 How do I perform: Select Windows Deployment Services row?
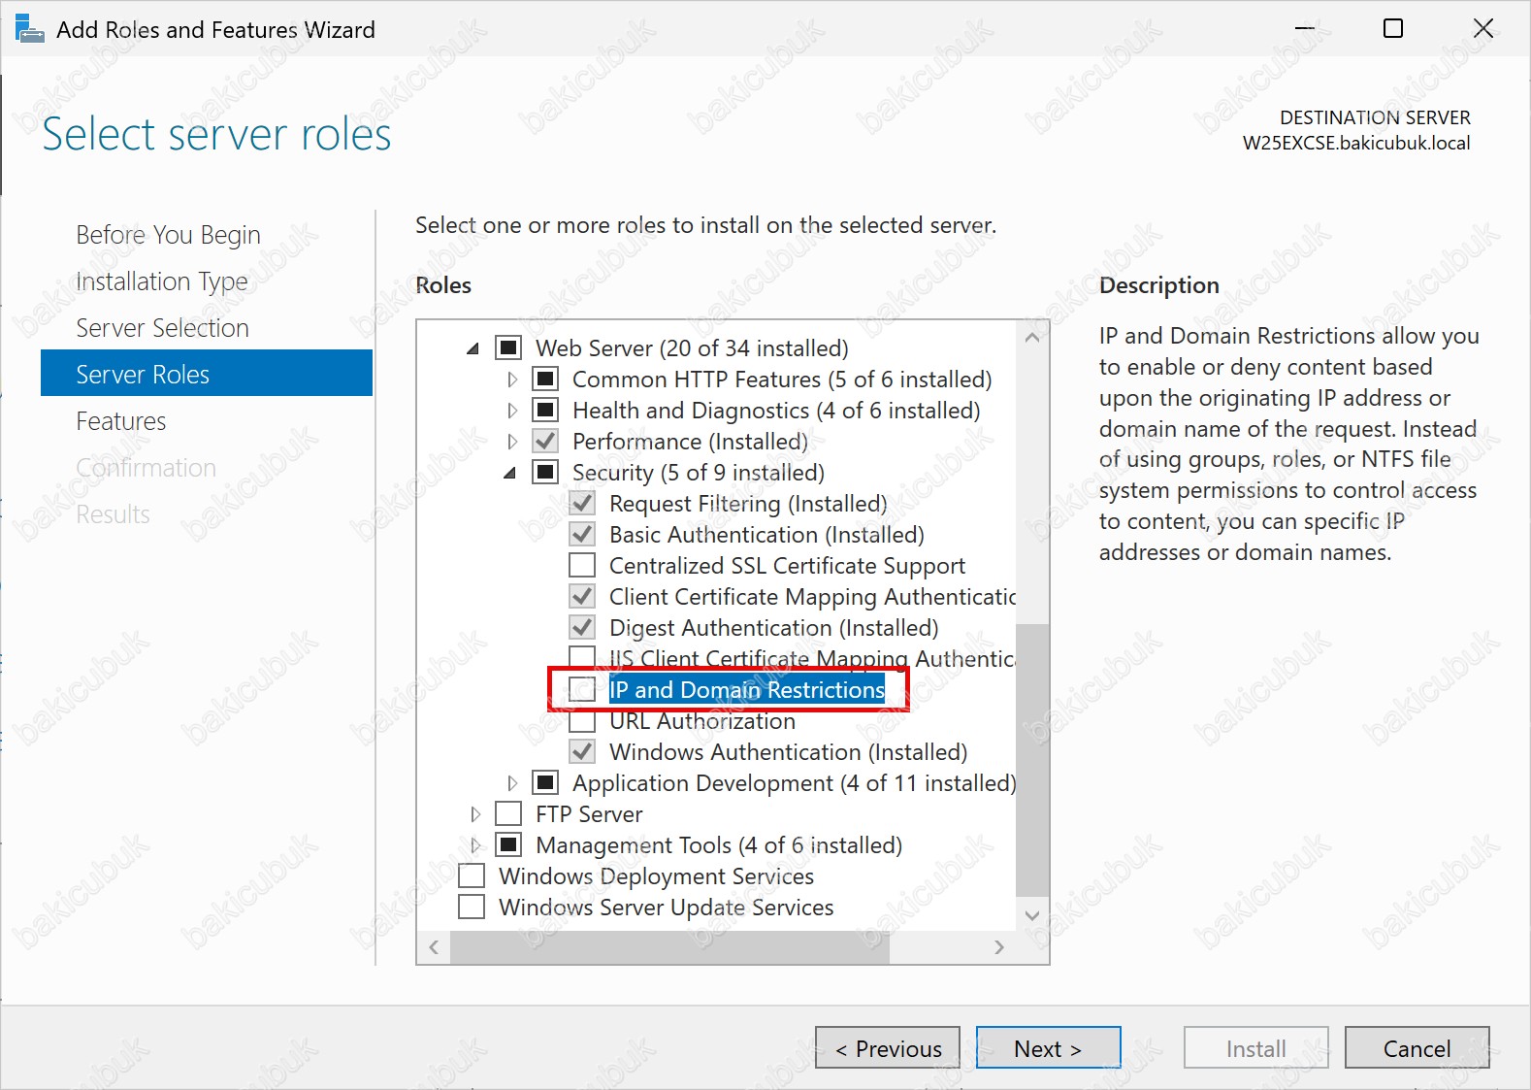point(656,875)
